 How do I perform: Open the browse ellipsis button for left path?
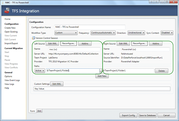pos(101,71)
